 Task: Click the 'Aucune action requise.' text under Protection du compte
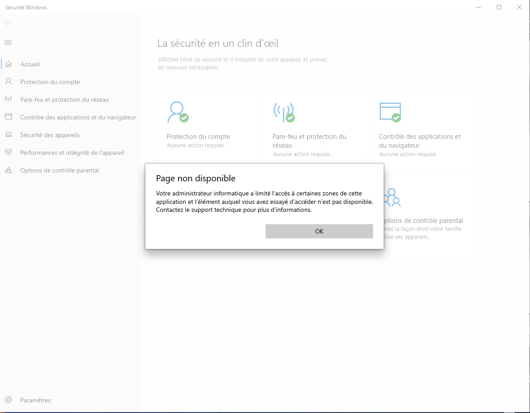(195, 145)
